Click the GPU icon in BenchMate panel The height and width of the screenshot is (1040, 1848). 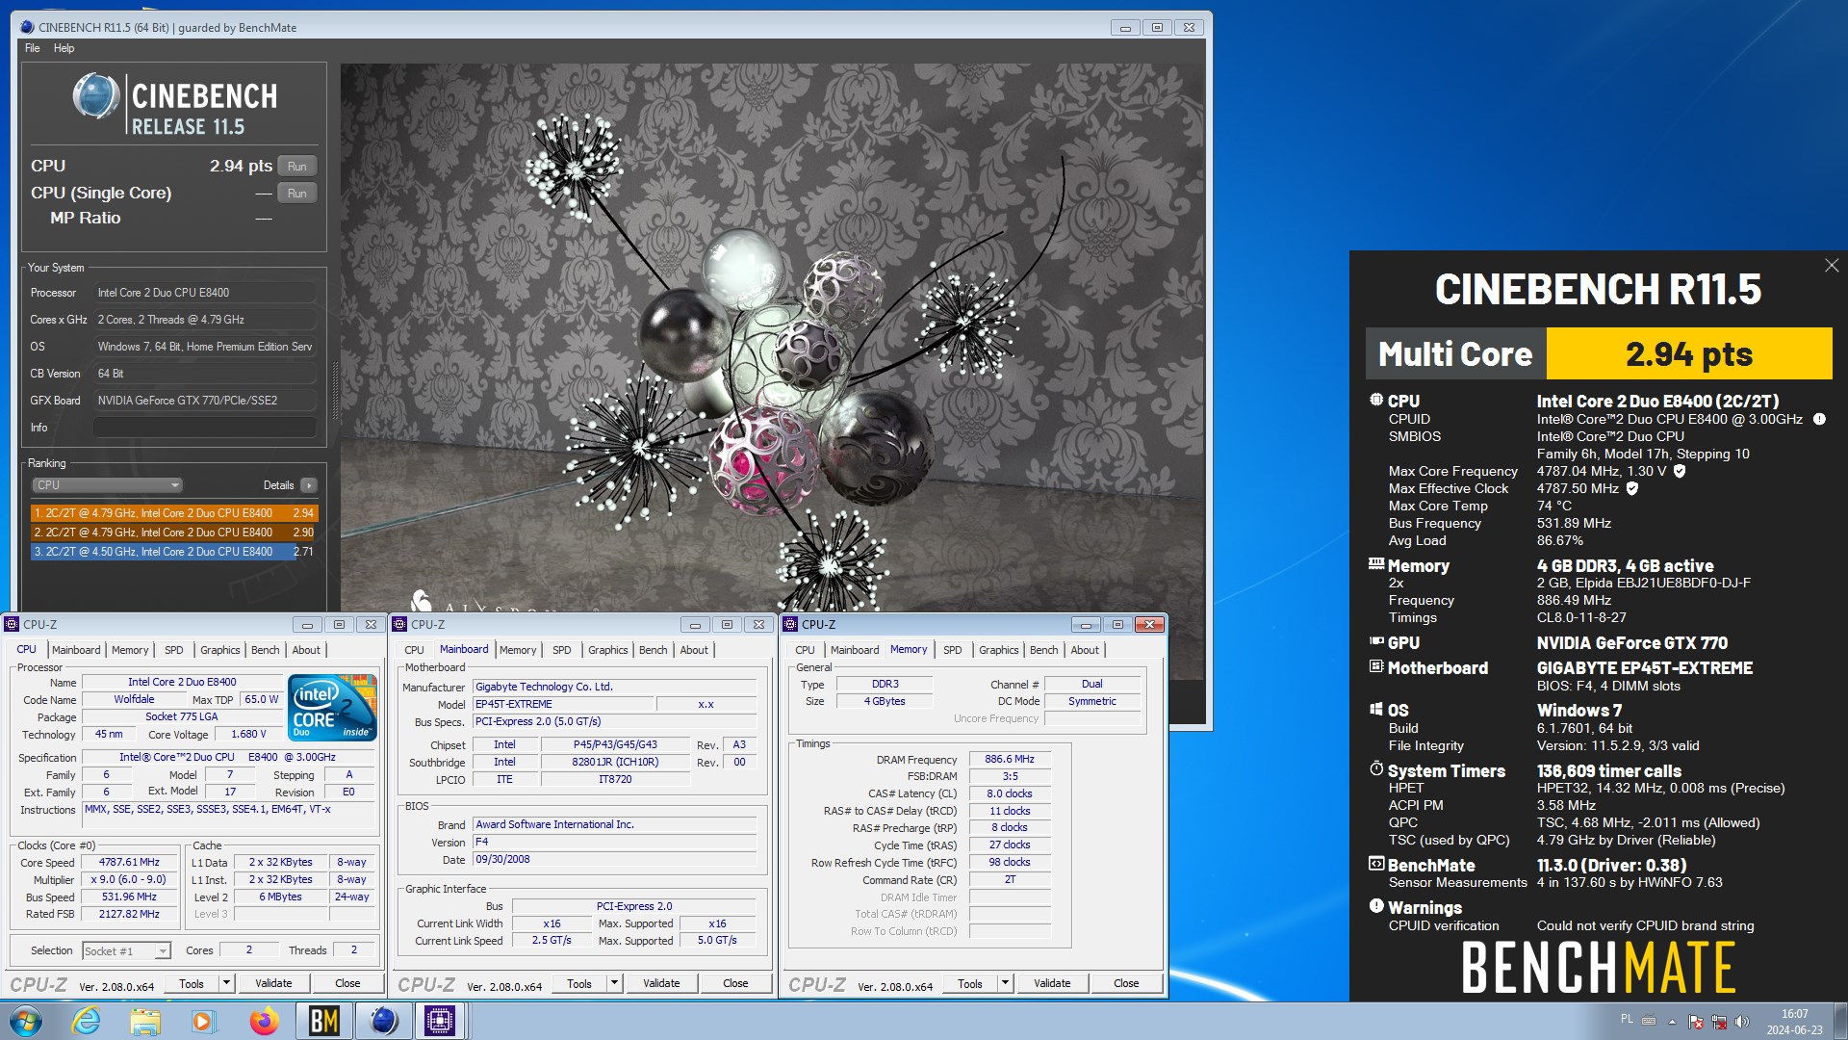[x=1376, y=641]
